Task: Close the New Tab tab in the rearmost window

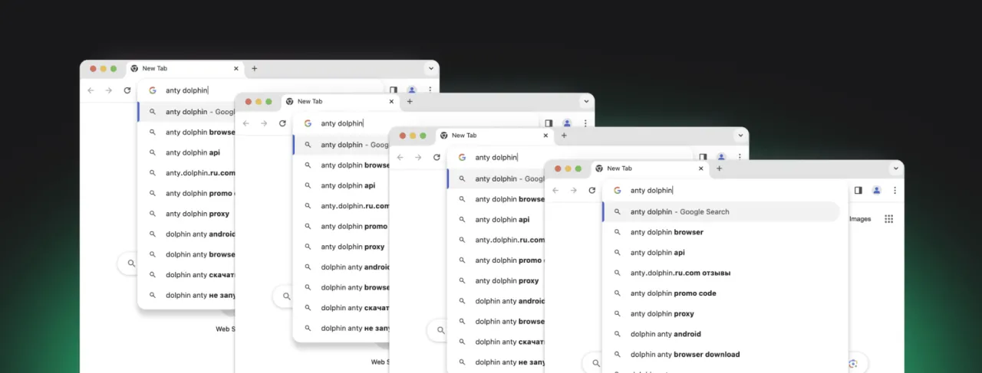Action: 236,69
